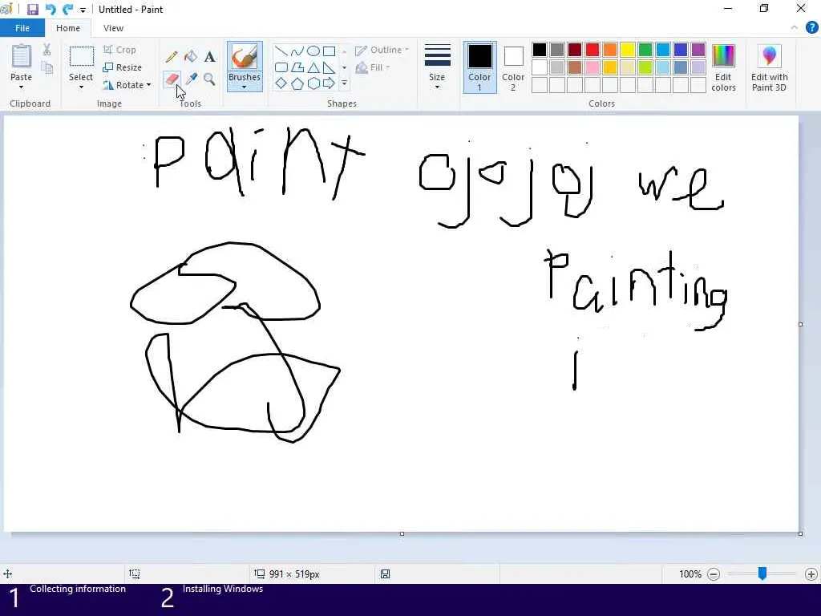Click the zoom in plus button
821x616 pixels.
(x=811, y=574)
